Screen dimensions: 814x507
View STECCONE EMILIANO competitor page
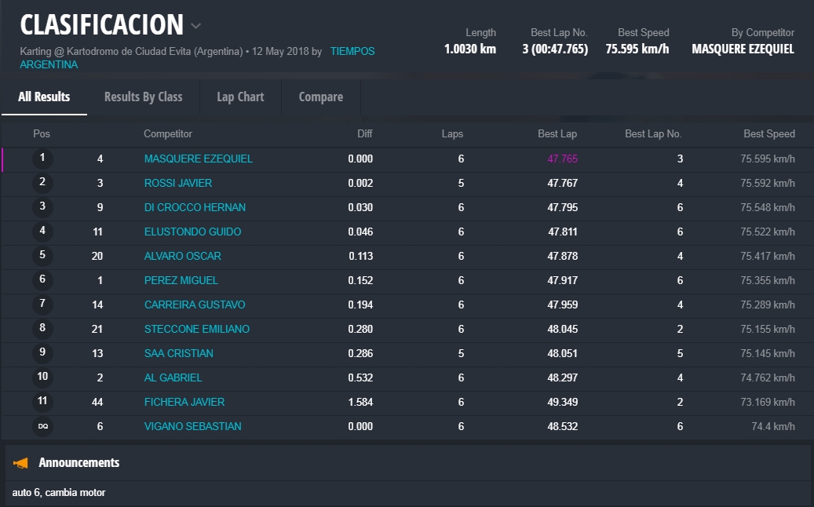click(x=196, y=329)
